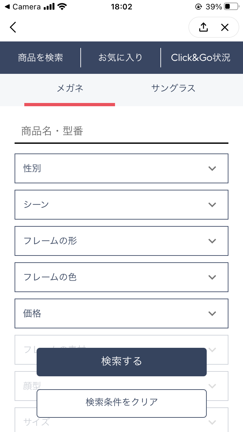243x432 pixels.
Task: Tap the share upload icon
Action: pos(203,28)
